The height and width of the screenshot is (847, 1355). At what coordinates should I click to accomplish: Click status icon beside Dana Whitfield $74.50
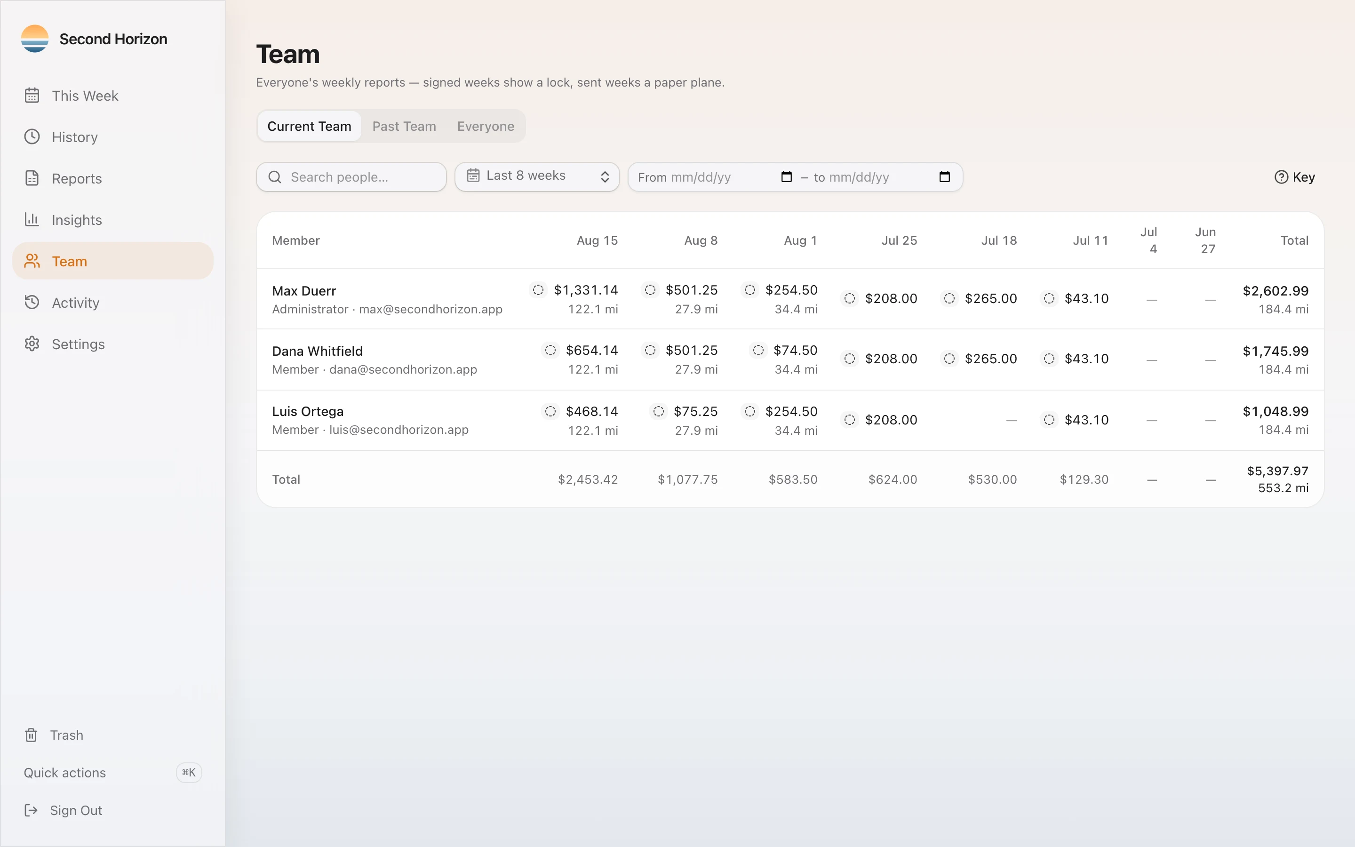(758, 350)
